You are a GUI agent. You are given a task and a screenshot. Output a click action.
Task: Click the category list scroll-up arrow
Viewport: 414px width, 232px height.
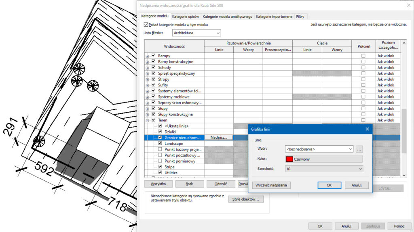click(403, 43)
